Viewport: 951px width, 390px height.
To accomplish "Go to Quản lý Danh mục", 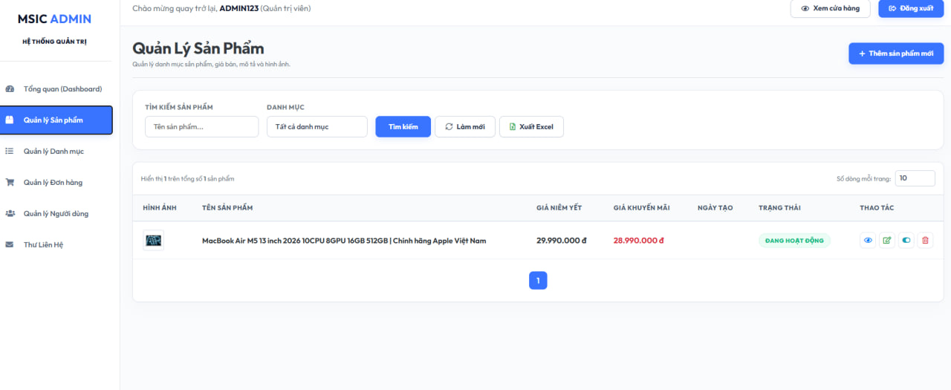I will (56, 151).
